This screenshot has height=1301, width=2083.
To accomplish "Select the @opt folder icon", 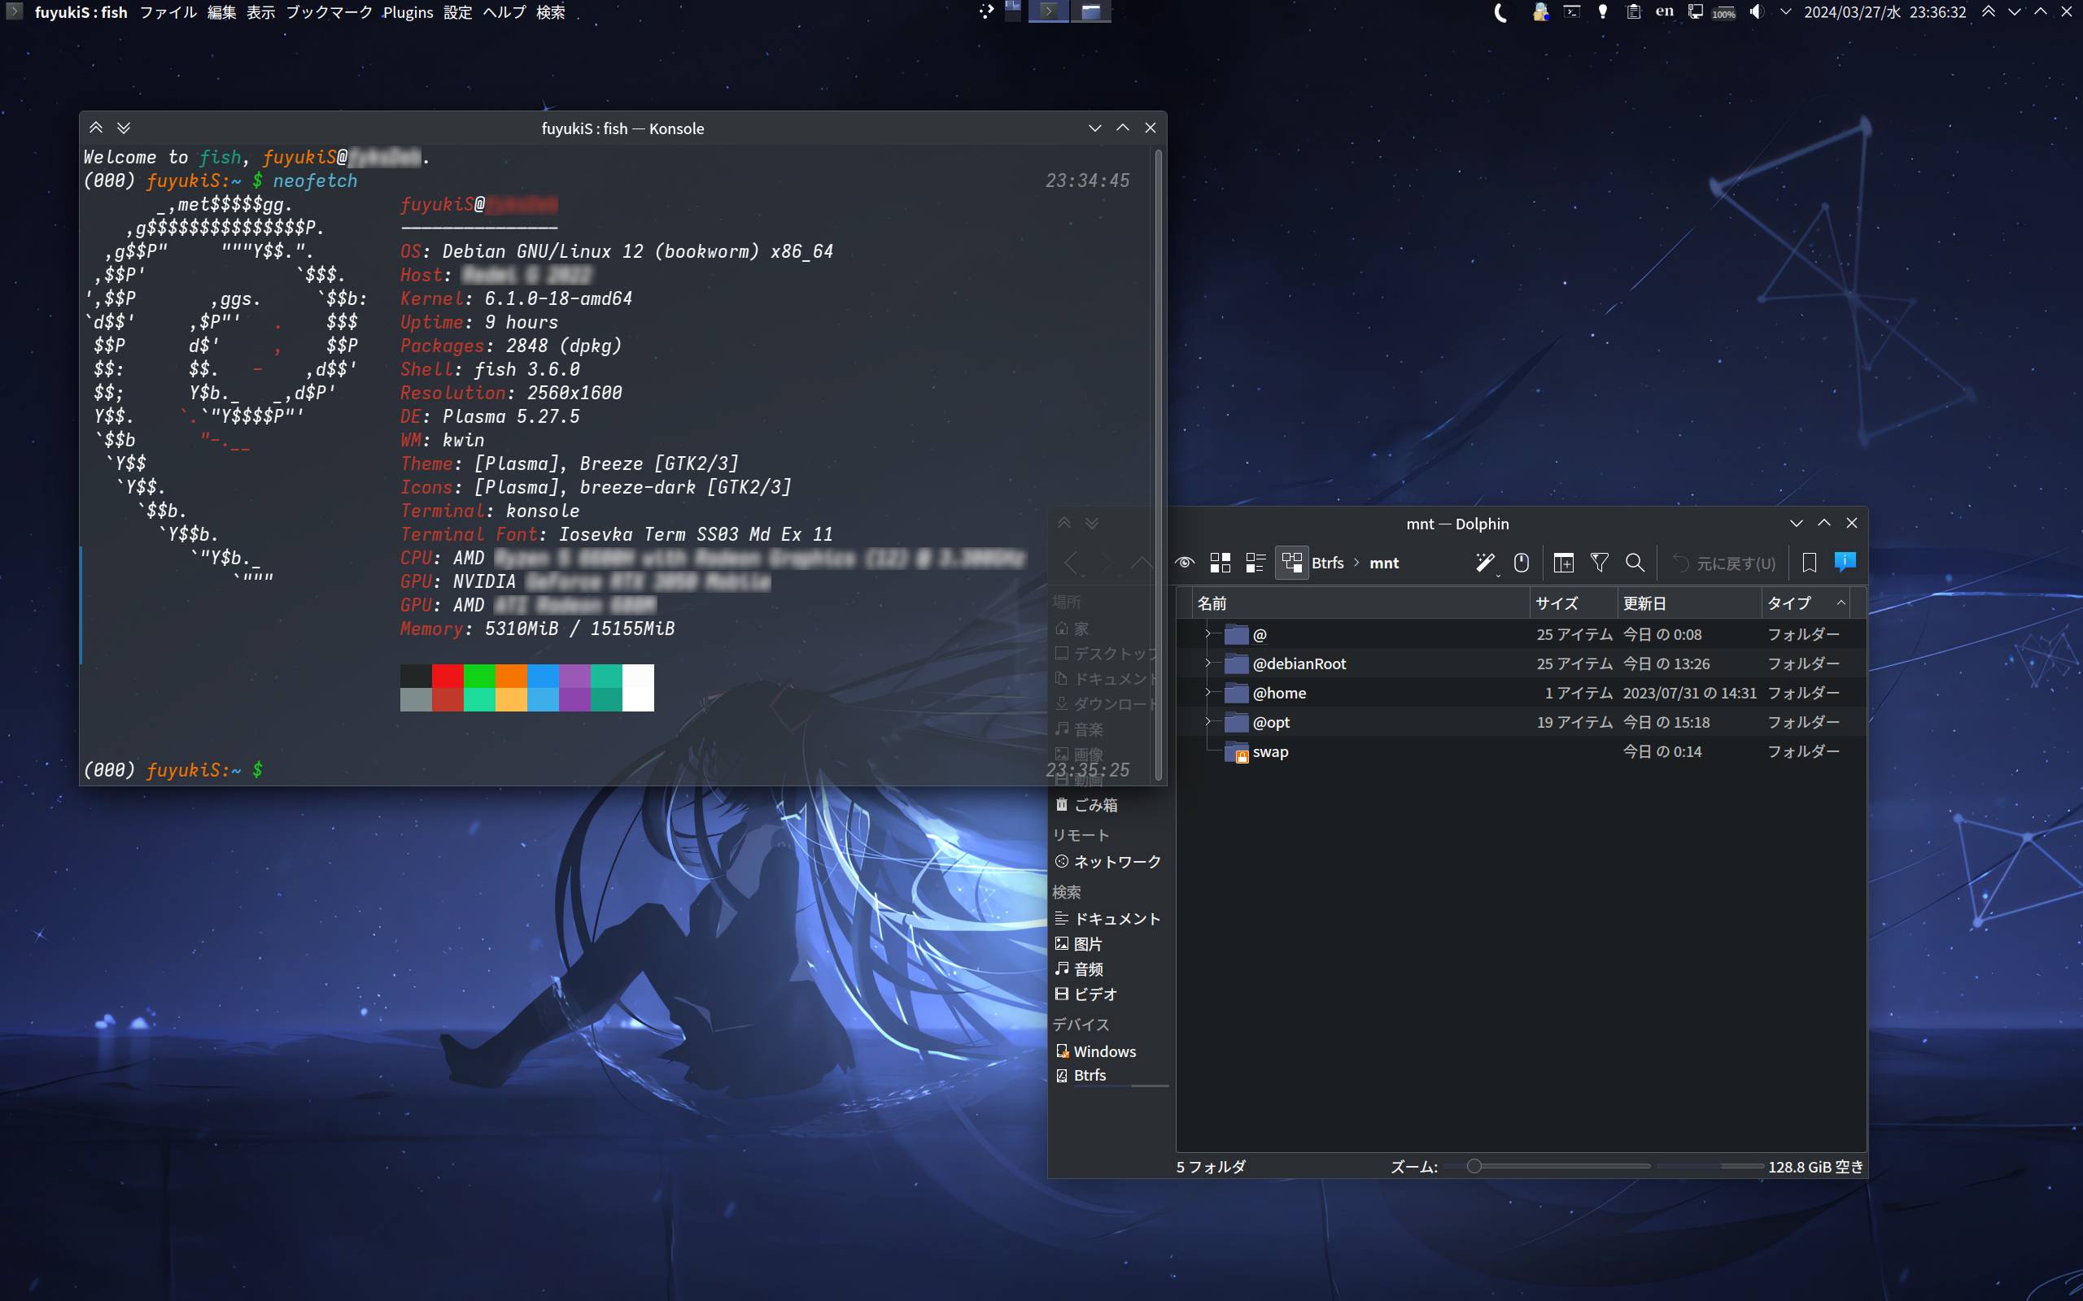I will pyautogui.click(x=1236, y=723).
